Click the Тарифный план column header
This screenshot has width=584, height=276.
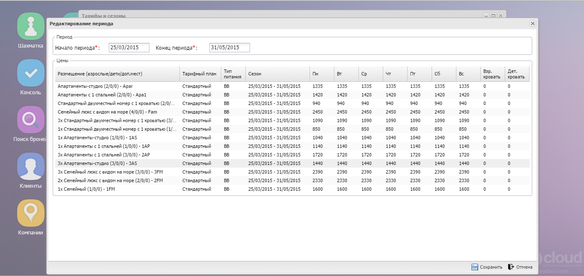pyautogui.click(x=199, y=74)
